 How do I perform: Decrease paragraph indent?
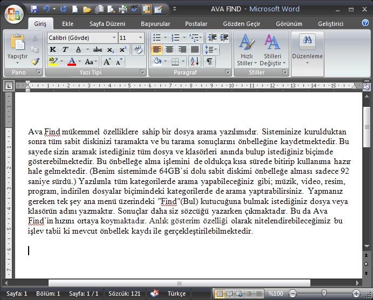pyautogui.click(x=212, y=37)
